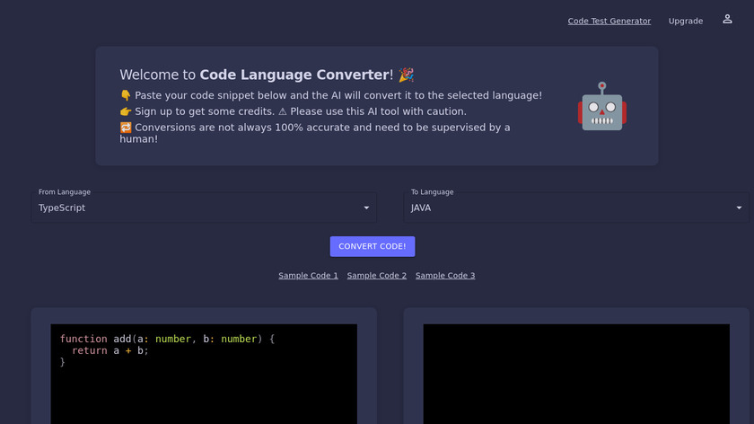The height and width of the screenshot is (424, 754).
Task: Expand the To Language dropdown arrow
Action: [x=739, y=208]
